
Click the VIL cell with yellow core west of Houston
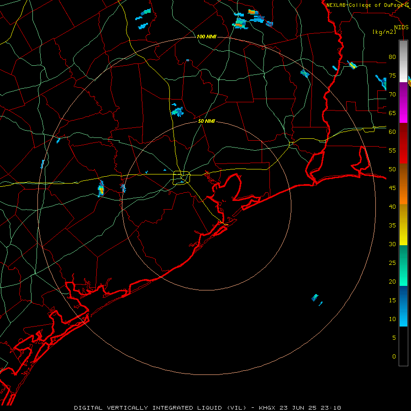click(x=101, y=189)
